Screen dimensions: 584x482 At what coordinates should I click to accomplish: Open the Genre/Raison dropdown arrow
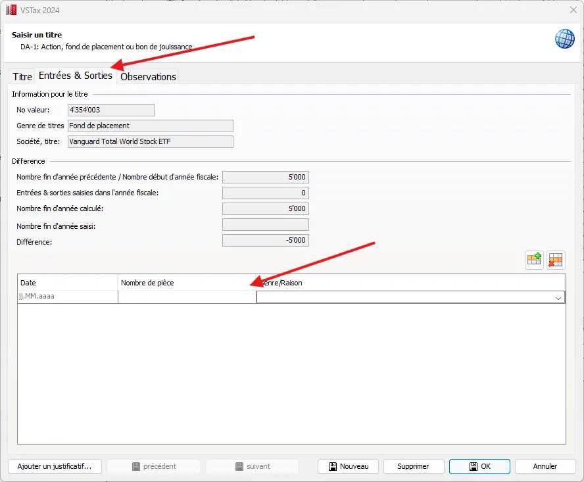(558, 297)
